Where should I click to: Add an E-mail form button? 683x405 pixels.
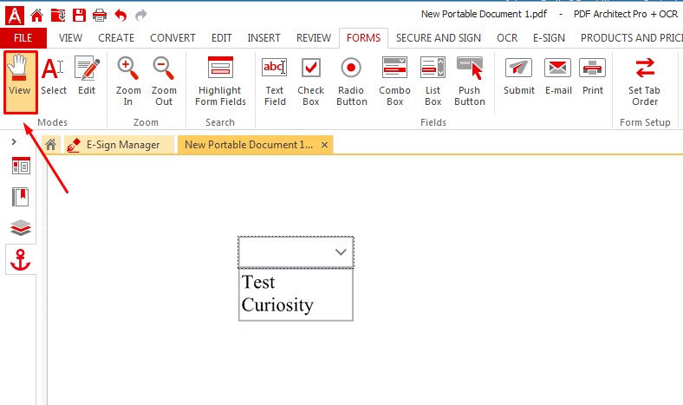point(558,75)
